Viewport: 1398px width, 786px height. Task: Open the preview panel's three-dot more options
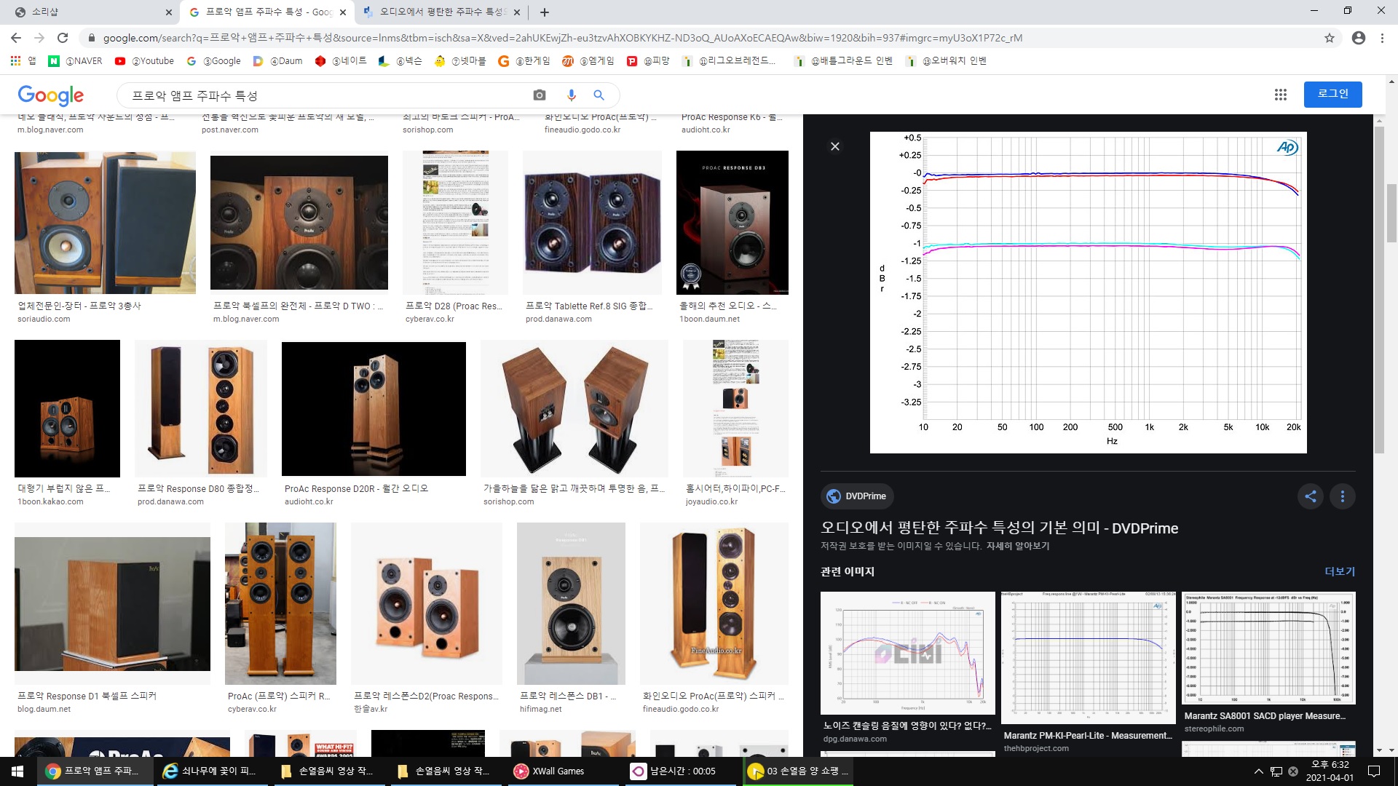(1343, 496)
